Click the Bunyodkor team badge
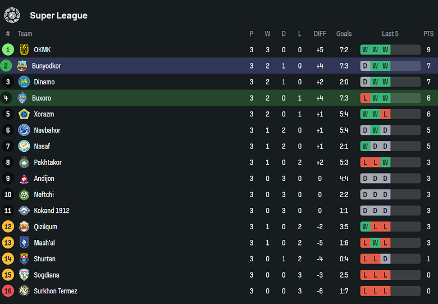Image resolution: width=438 pixels, height=304 pixels. click(x=22, y=66)
